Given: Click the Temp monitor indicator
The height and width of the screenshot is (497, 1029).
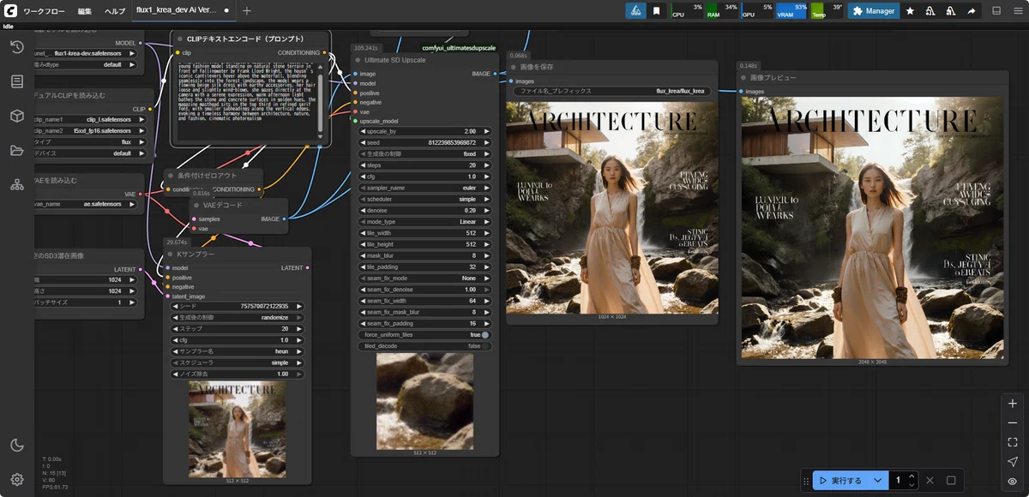Looking at the screenshot, I should click(827, 11).
